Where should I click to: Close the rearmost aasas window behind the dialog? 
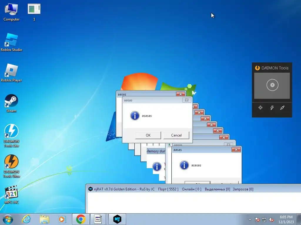point(180,94)
